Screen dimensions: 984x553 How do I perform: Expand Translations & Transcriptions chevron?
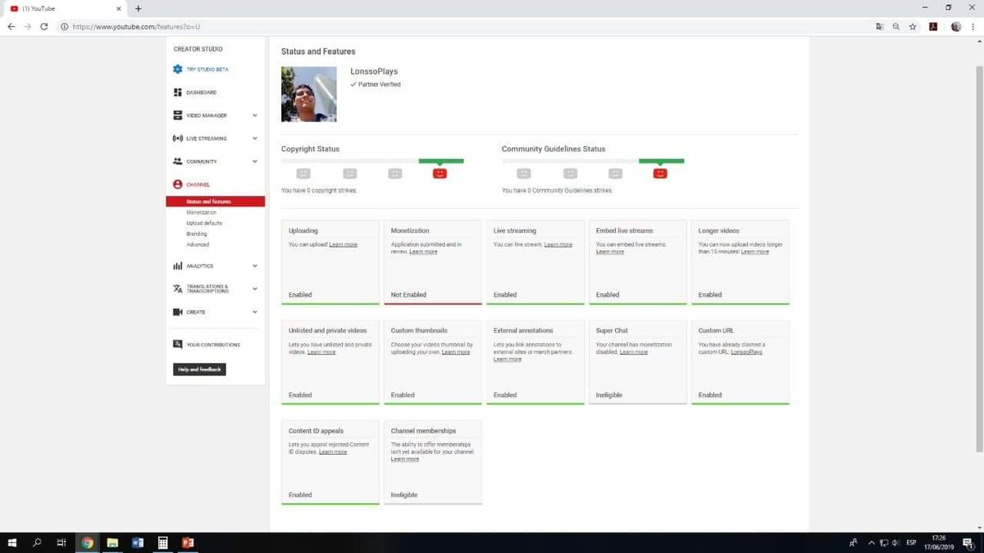coord(255,289)
